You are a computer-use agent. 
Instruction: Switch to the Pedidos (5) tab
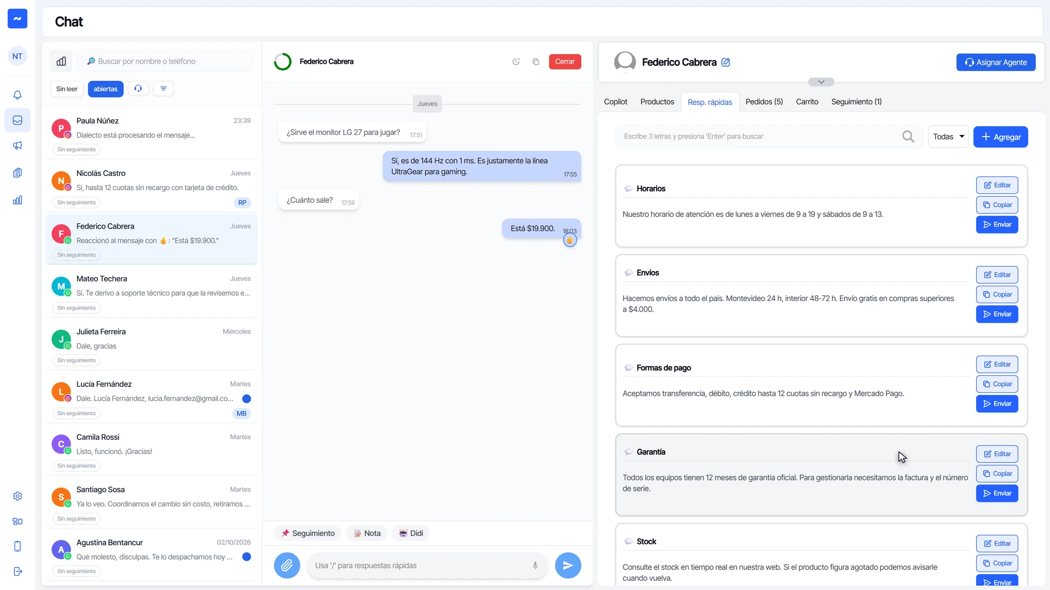pos(764,102)
